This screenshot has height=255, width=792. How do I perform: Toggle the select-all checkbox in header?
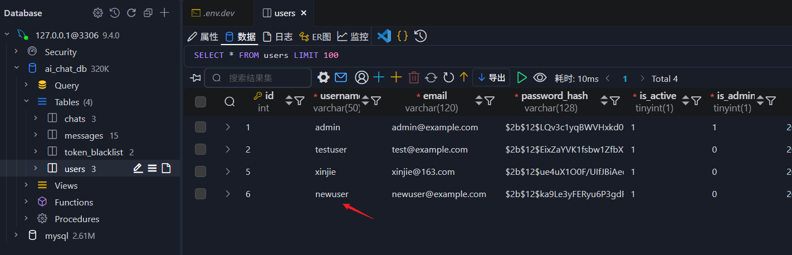[201, 101]
